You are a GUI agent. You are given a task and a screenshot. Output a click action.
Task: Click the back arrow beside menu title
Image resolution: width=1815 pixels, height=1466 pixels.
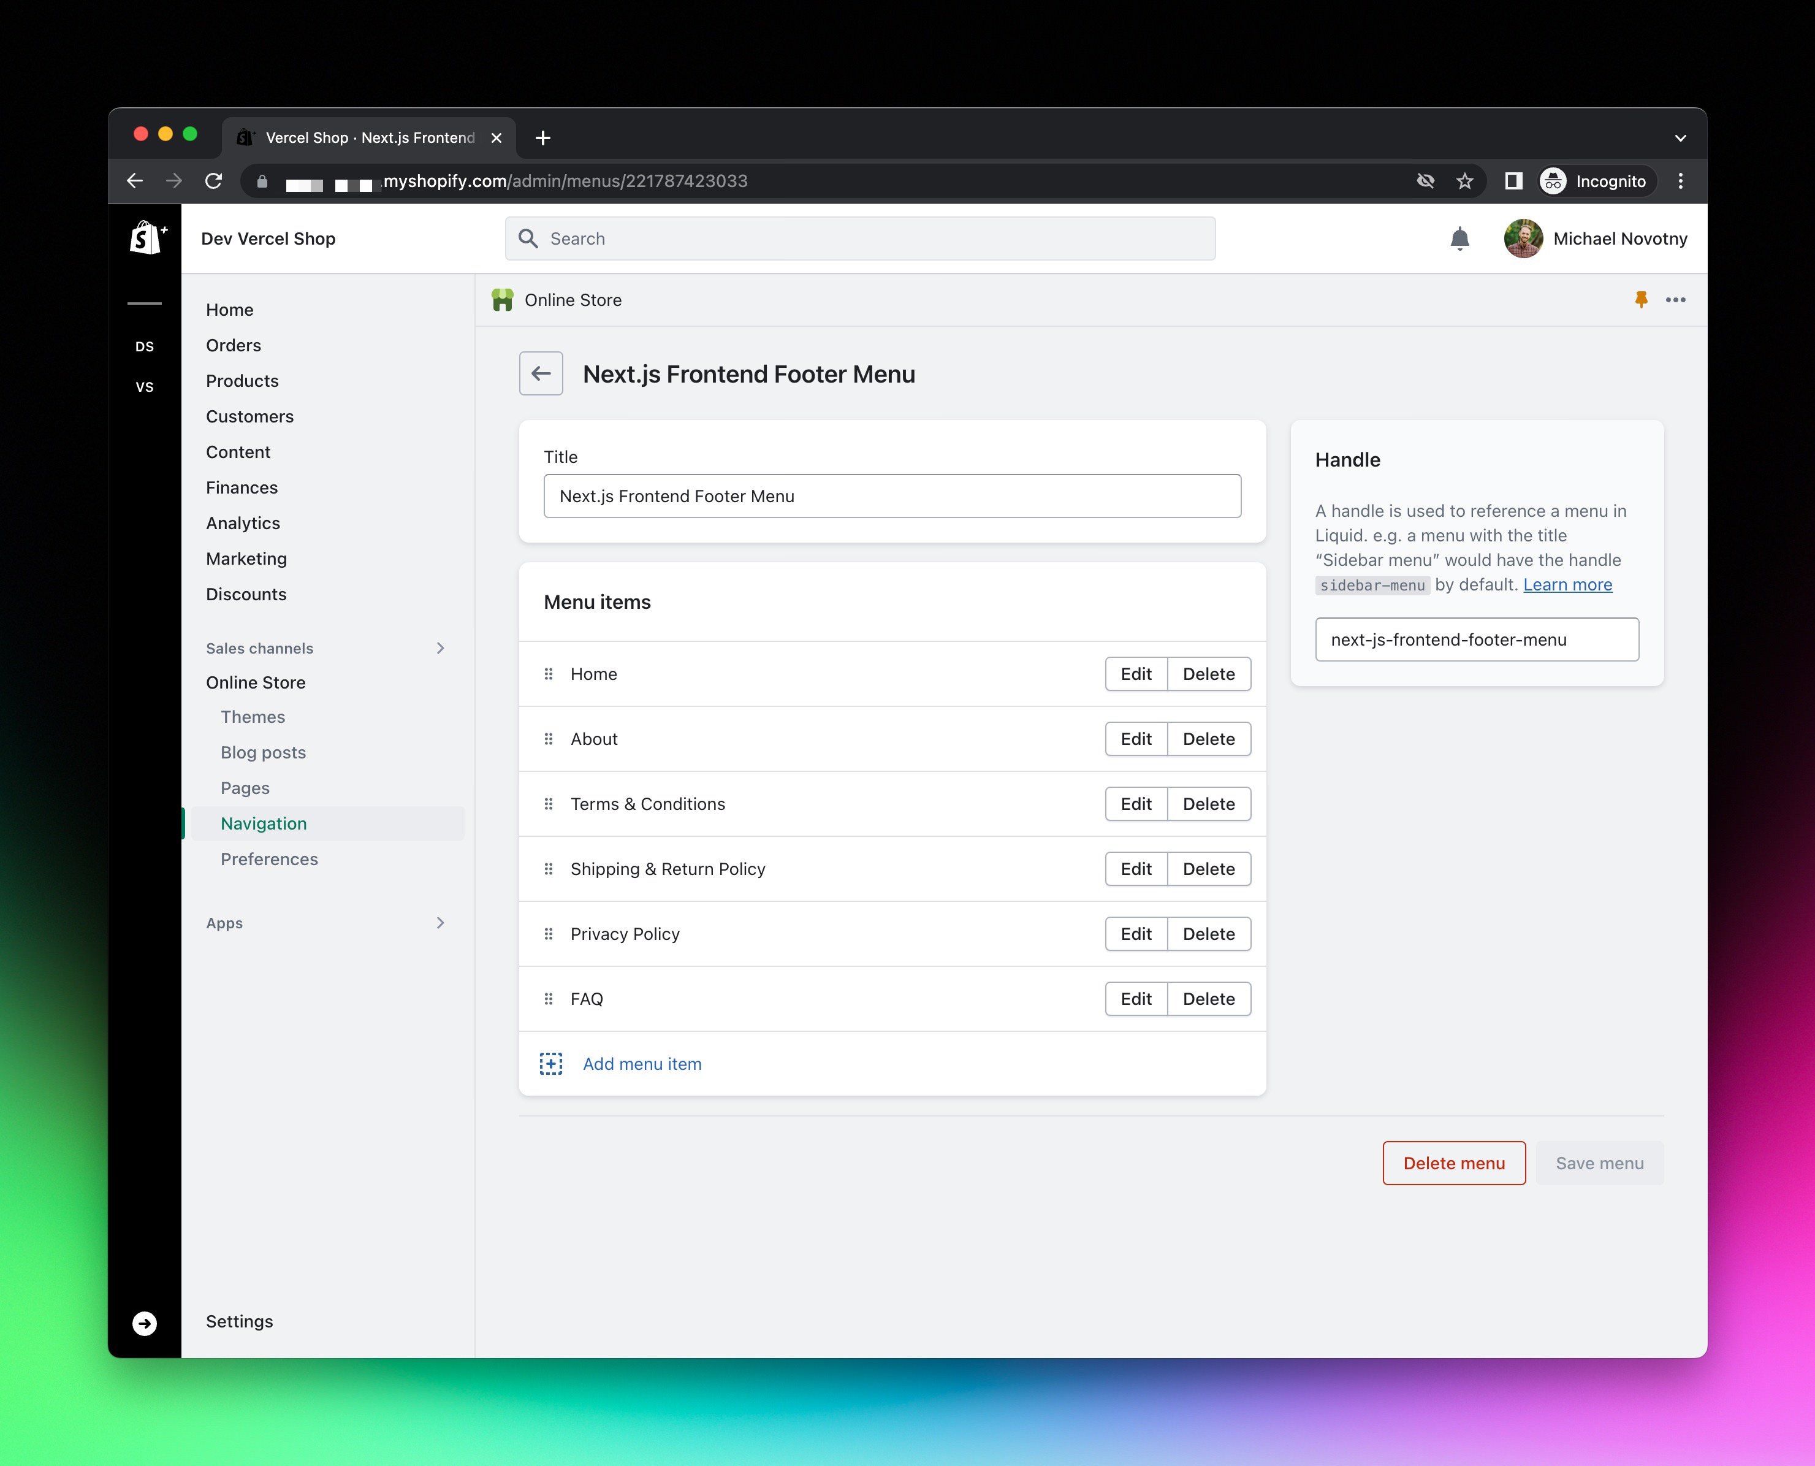click(x=541, y=373)
